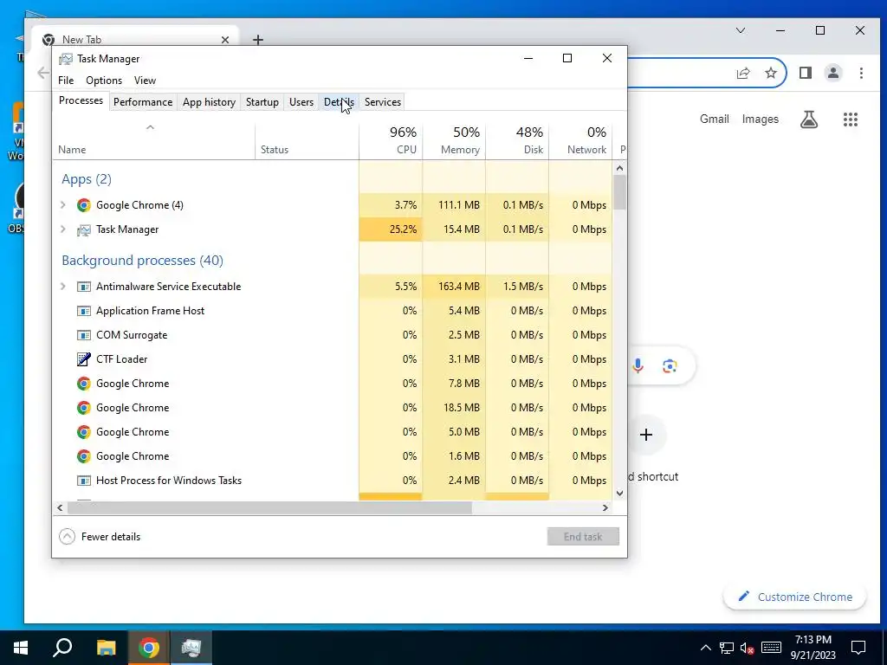Close the New Tab tab
Image resolution: width=887 pixels, height=665 pixels.
click(x=225, y=40)
